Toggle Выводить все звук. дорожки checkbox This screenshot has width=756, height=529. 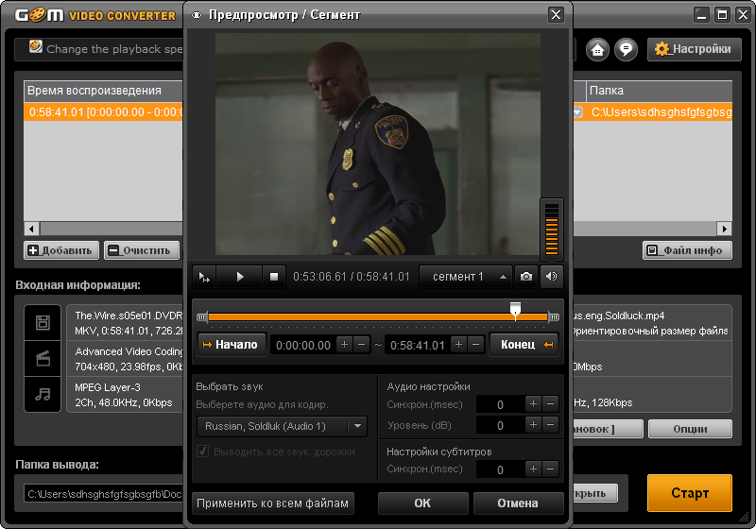pyautogui.click(x=202, y=452)
